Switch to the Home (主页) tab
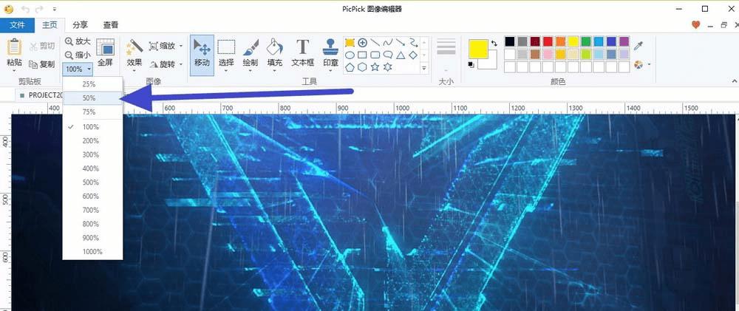This screenshot has height=311, width=739. (x=50, y=25)
